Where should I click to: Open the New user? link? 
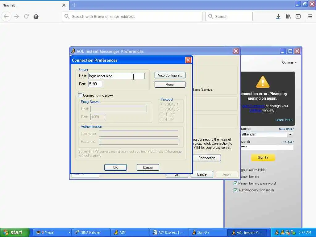point(286,129)
